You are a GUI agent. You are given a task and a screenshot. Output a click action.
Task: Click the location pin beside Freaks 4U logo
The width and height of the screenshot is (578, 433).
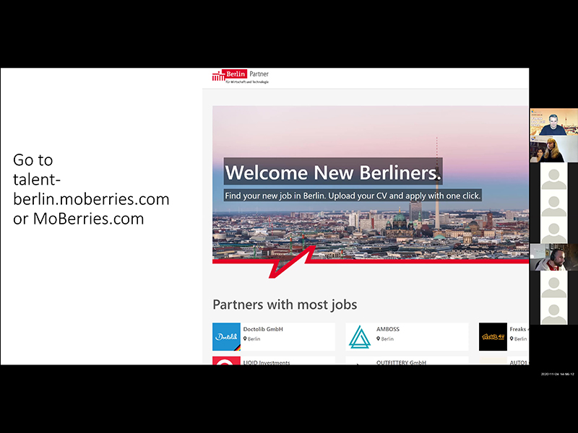(x=512, y=338)
